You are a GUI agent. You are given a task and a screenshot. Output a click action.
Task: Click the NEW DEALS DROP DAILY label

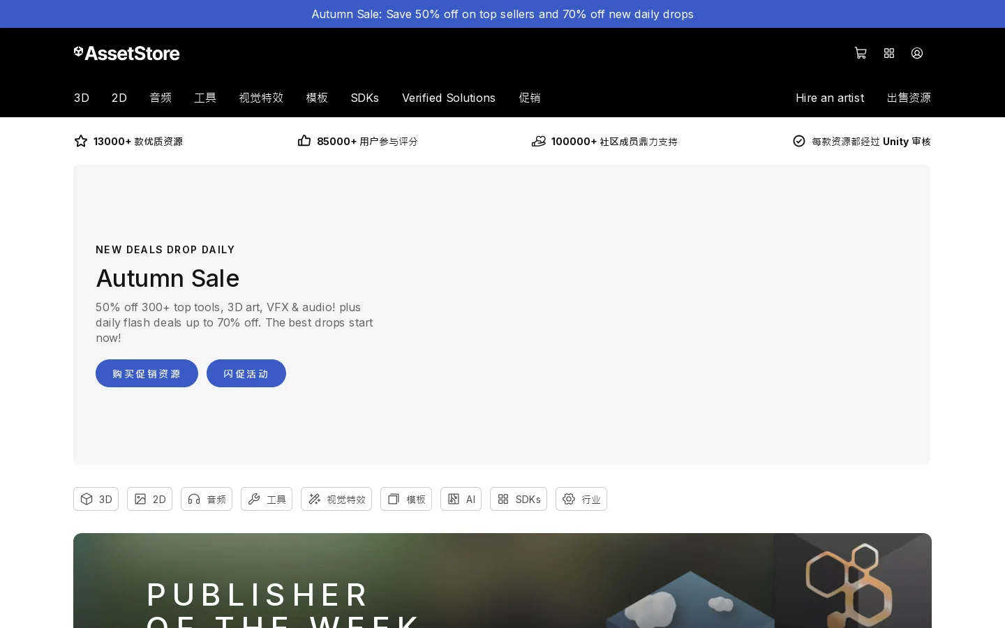point(165,250)
